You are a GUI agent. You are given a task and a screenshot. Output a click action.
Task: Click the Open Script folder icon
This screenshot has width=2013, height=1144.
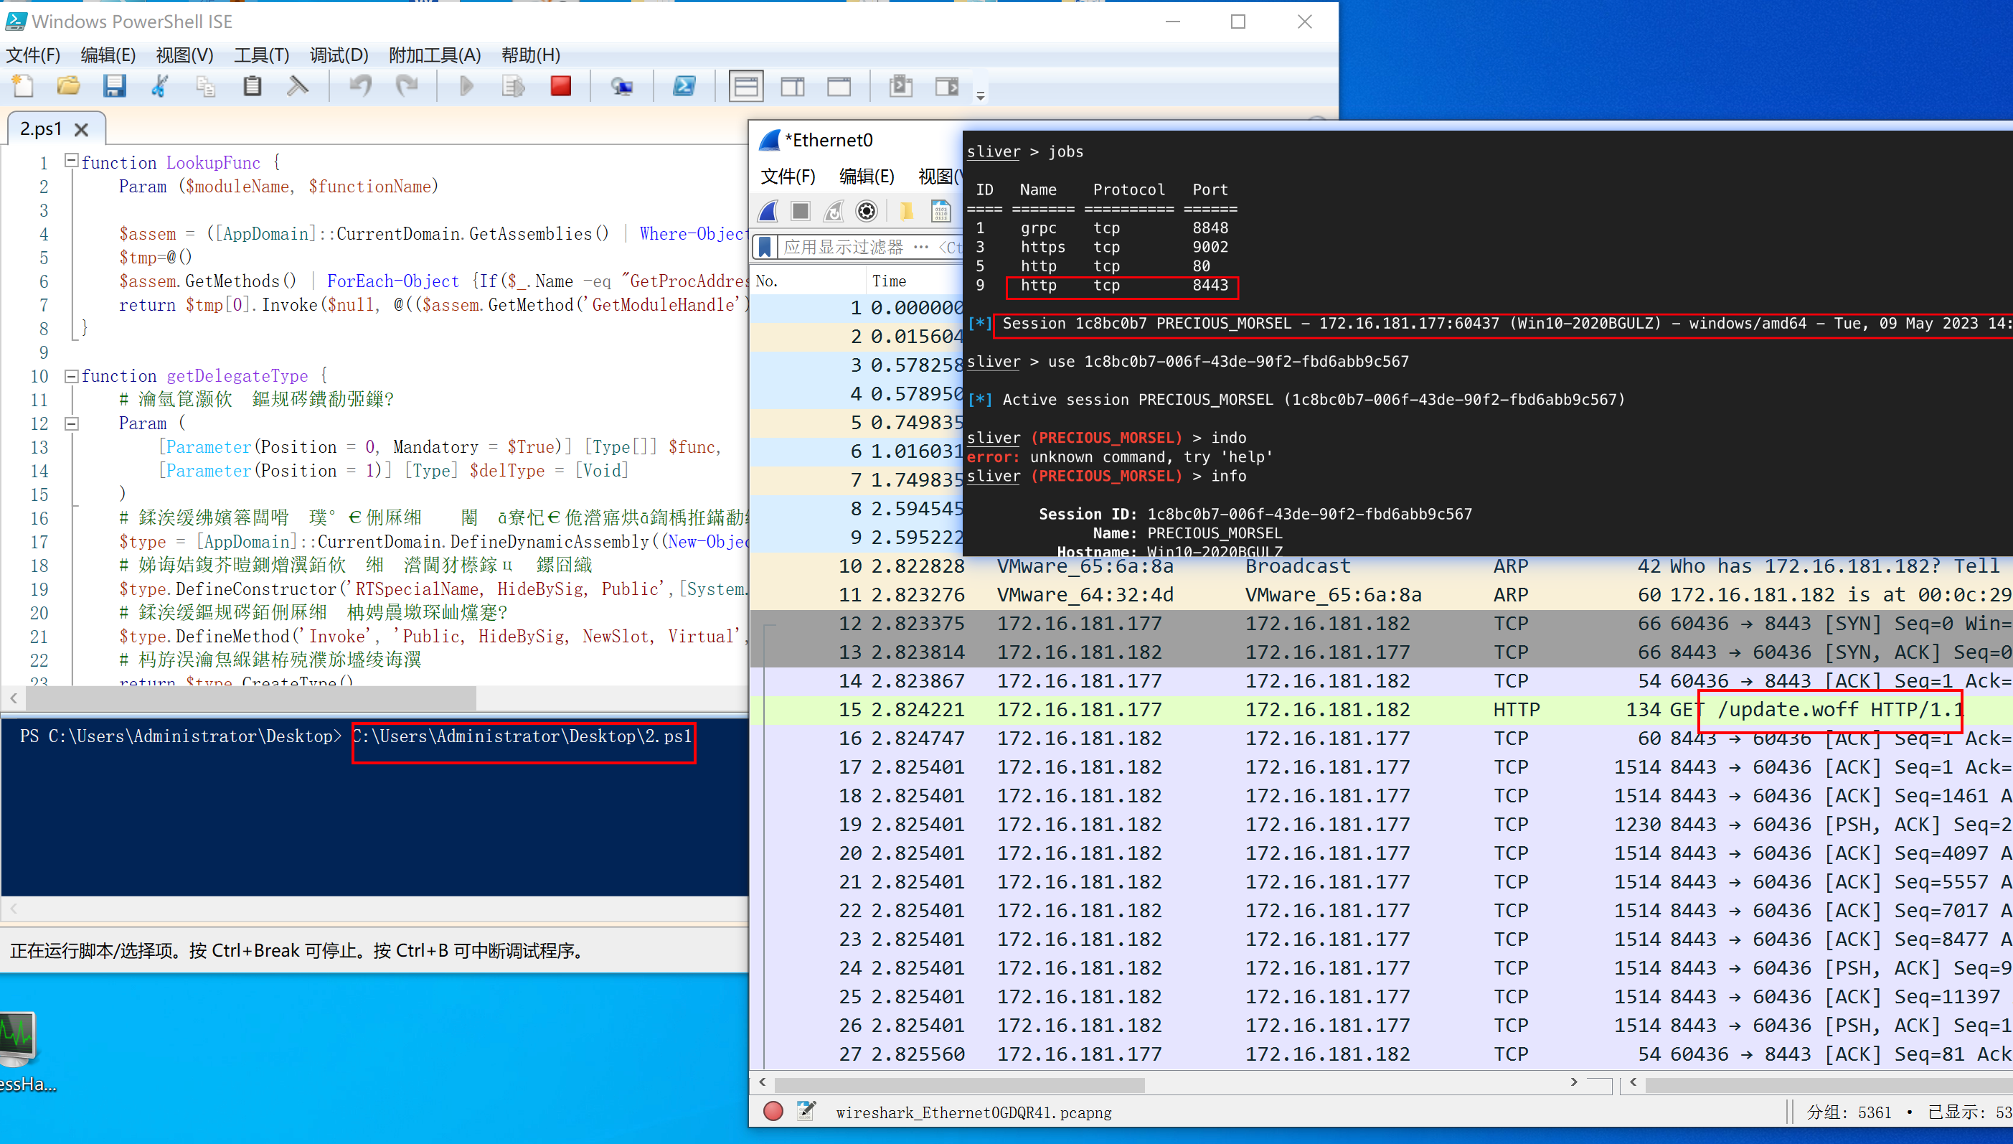pyautogui.click(x=68, y=86)
